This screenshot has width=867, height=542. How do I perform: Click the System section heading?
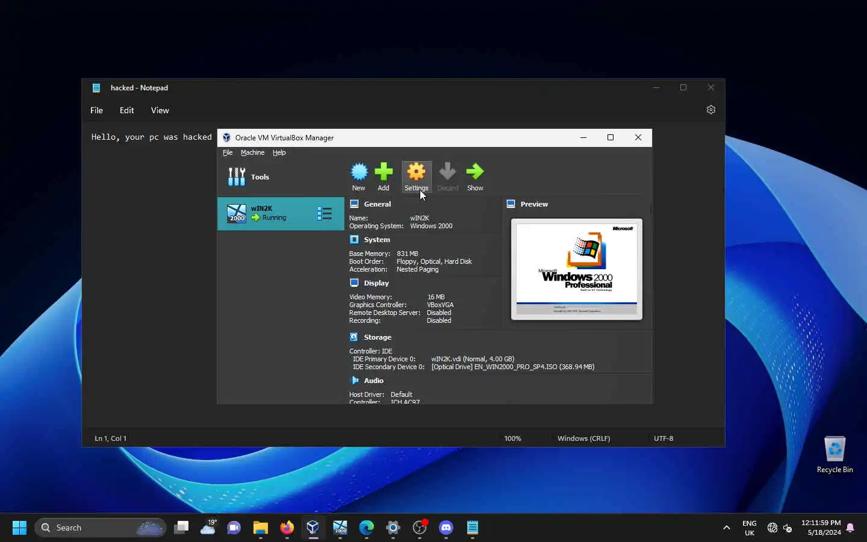pyautogui.click(x=377, y=240)
